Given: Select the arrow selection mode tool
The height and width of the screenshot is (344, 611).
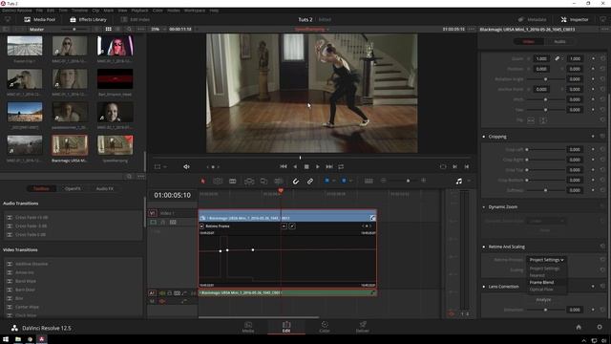Looking at the screenshot, I should tap(203, 181).
